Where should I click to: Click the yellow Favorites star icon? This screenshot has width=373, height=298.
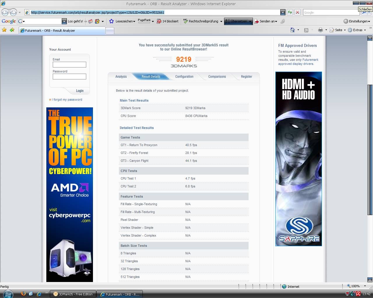click(x=4, y=30)
